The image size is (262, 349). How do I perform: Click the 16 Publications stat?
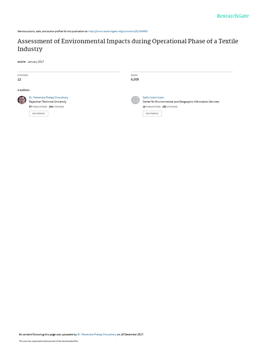point(152,107)
